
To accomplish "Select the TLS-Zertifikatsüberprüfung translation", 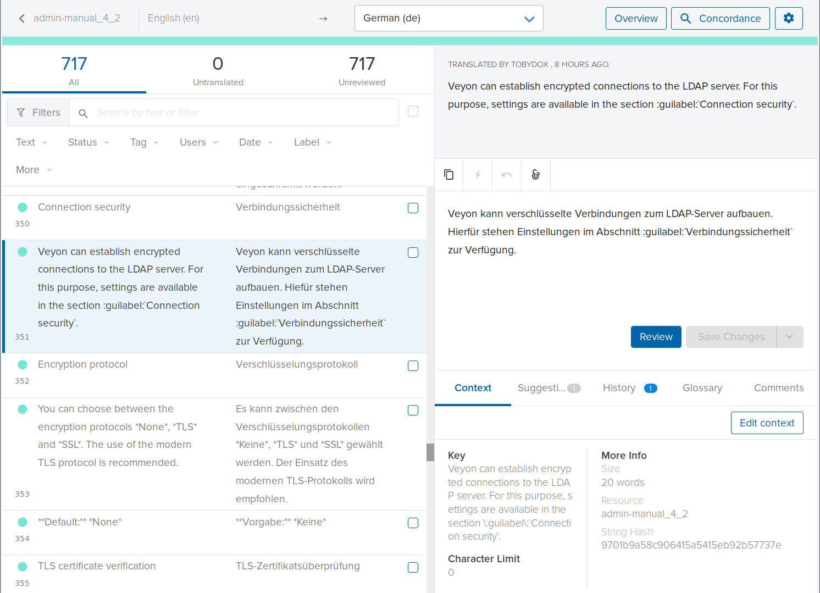I will (298, 566).
